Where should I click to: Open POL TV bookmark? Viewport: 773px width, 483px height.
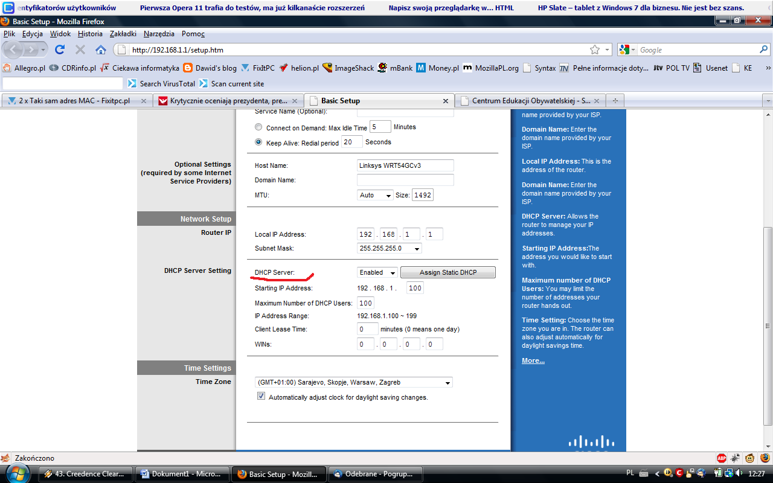pyautogui.click(x=672, y=68)
